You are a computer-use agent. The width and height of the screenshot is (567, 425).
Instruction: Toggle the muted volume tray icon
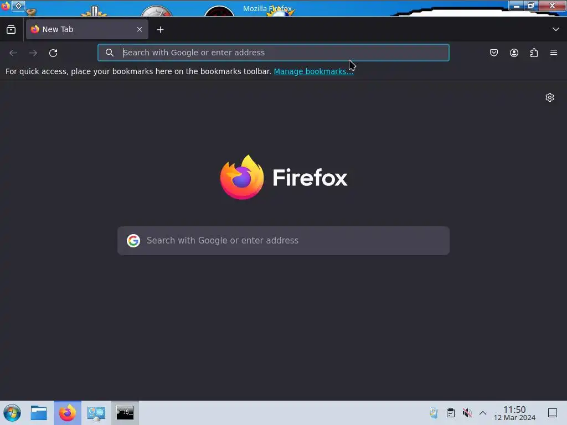(x=467, y=413)
